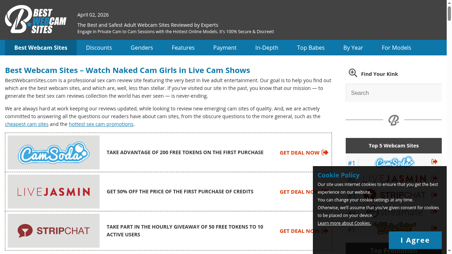Follow the cheapest cam sites link
Image resolution: width=452 pixels, height=254 pixels.
26,124
